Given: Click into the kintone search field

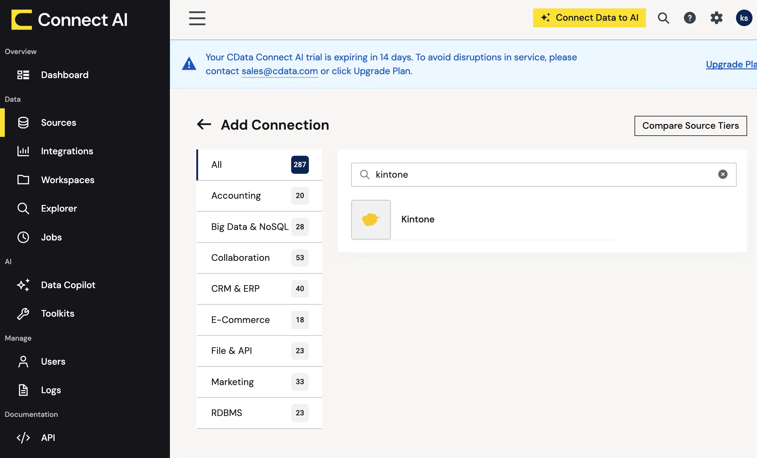Looking at the screenshot, I should pos(544,174).
